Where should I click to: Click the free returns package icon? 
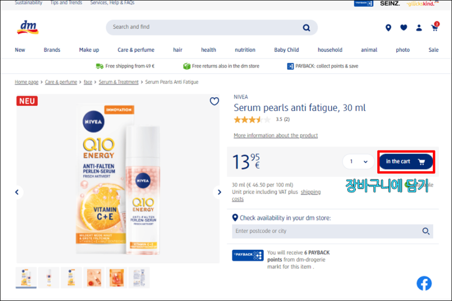[187, 66]
